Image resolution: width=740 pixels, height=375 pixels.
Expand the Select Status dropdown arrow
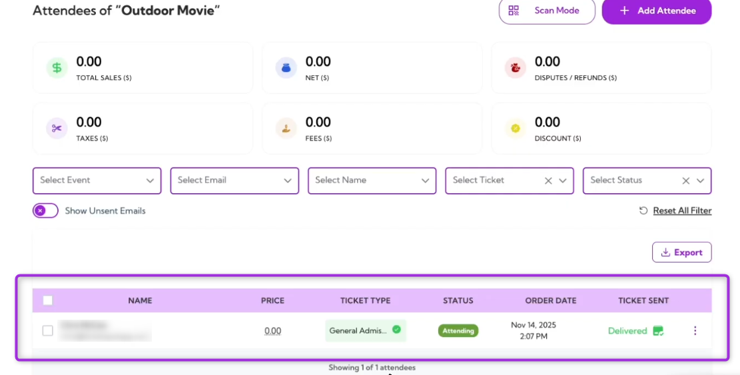[700, 181]
